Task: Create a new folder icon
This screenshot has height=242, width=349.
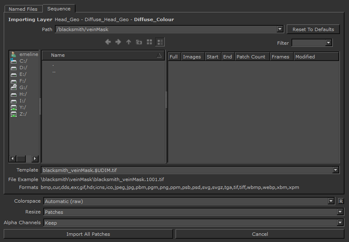Action: pyautogui.click(x=139, y=42)
